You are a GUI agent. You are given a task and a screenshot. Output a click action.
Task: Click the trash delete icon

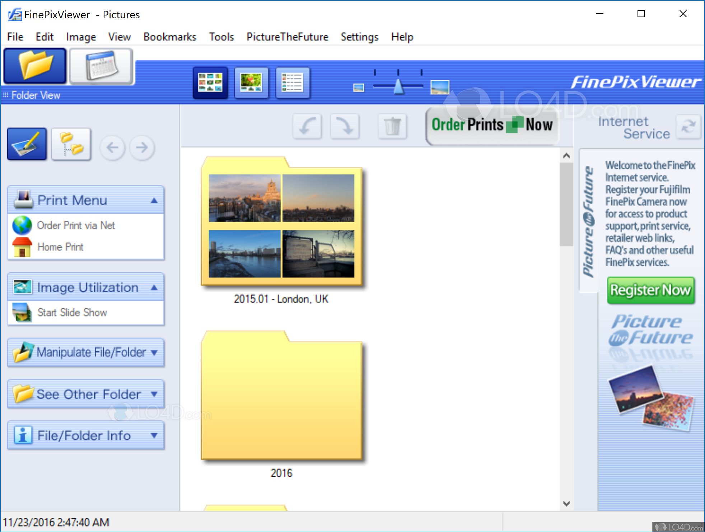392,126
